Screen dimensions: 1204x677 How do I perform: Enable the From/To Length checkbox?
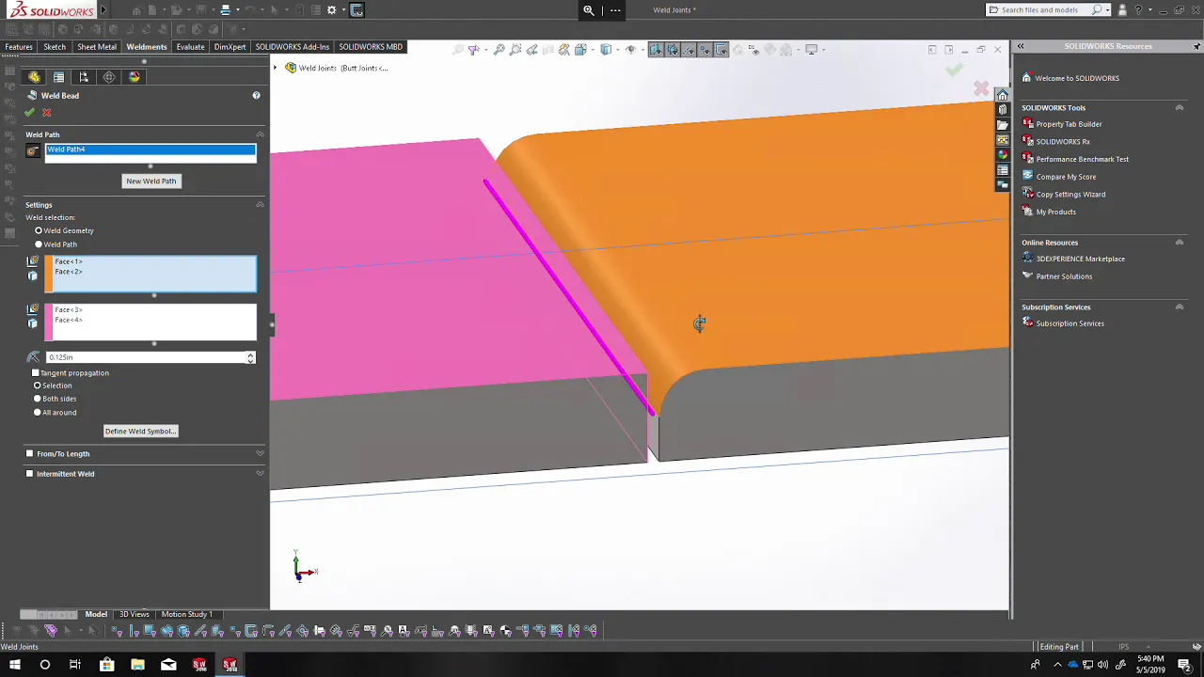[29, 454]
